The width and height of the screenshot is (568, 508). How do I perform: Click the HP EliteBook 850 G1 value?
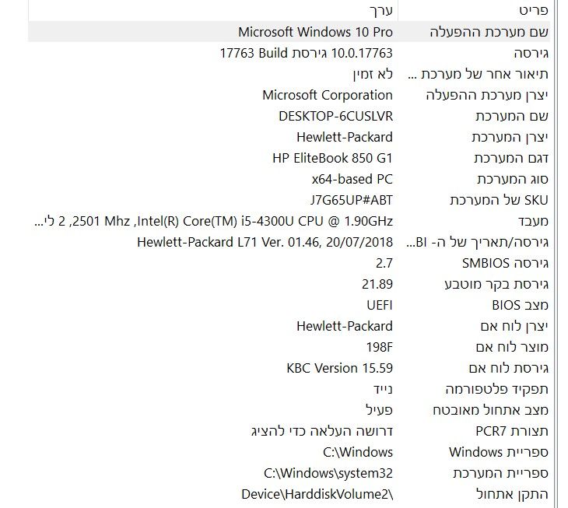click(x=332, y=158)
